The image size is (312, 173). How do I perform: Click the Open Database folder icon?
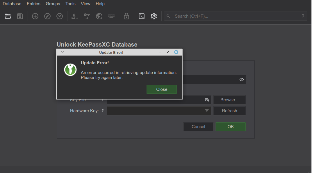point(8,16)
